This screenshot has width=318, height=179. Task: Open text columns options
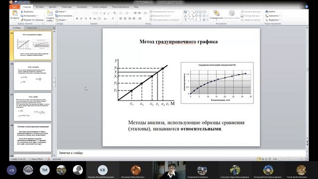click(x=140, y=18)
